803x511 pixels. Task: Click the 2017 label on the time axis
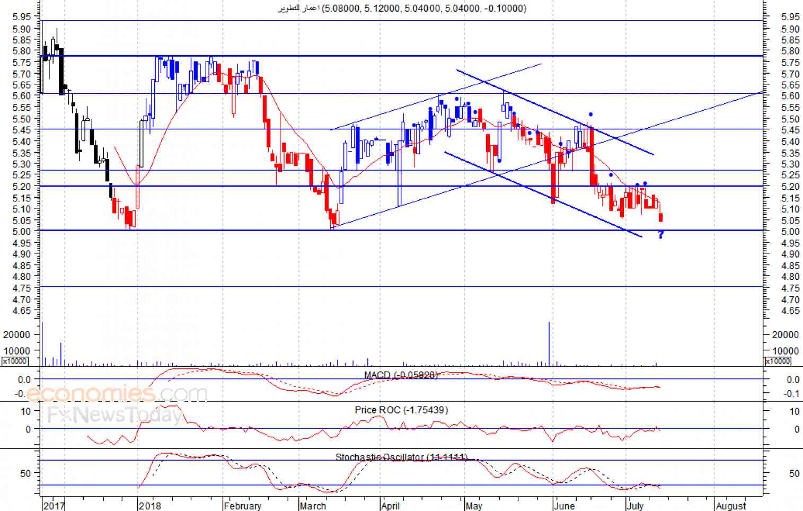pos(54,505)
